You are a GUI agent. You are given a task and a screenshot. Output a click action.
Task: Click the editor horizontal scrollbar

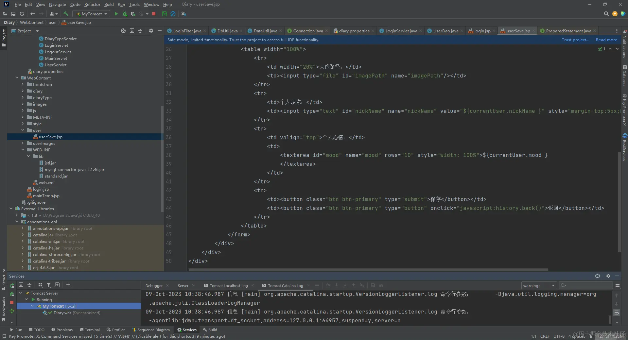368,270
